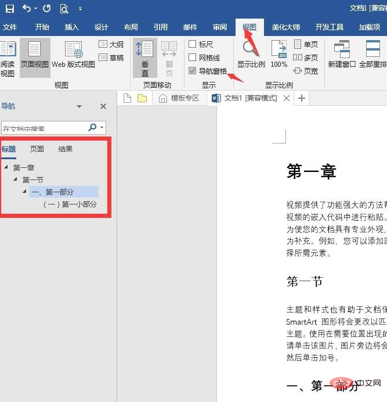
Task: Click the 新建窗口 (New Window) icon
Action: 342,54
